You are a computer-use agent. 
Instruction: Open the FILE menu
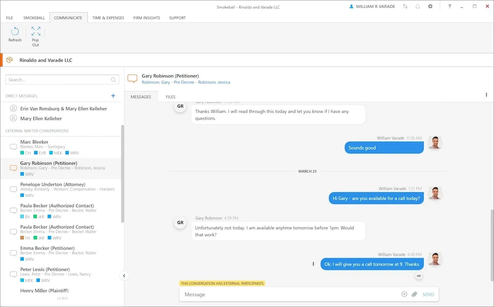(9, 18)
